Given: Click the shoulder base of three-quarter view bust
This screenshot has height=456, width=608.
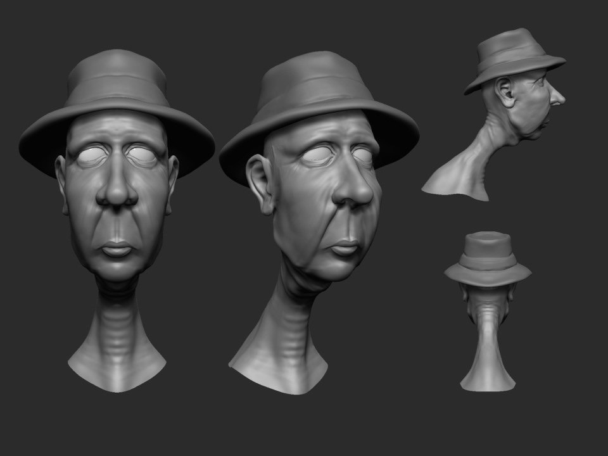Looking at the screenshot, I should (x=279, y=374).
